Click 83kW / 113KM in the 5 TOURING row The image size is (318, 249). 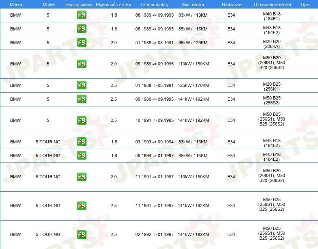coord(193,142)
